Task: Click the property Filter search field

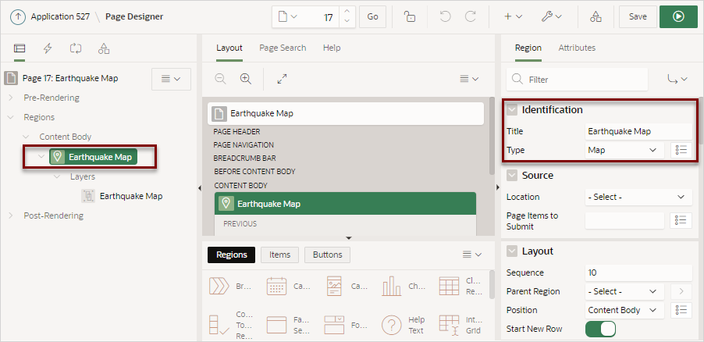Action: point(578,80)
